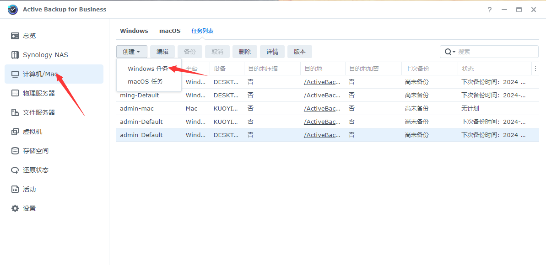Open the search filter dropdown beside magnifier
The image size is (546, 265).
coord(450,51)
